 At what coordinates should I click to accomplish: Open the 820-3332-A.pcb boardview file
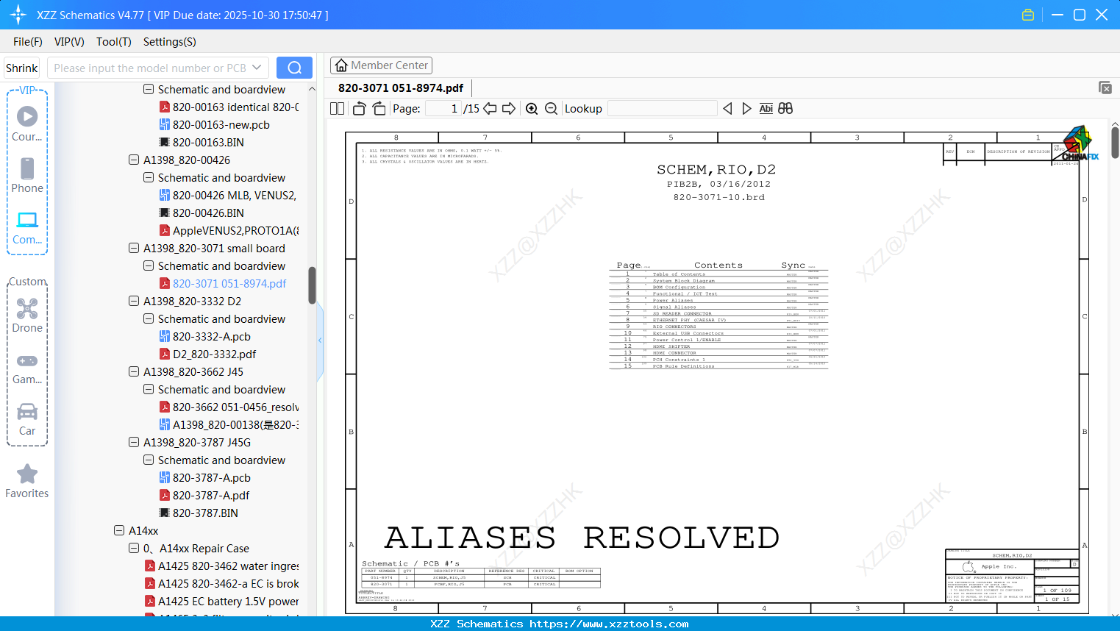[x=212, y=336]
